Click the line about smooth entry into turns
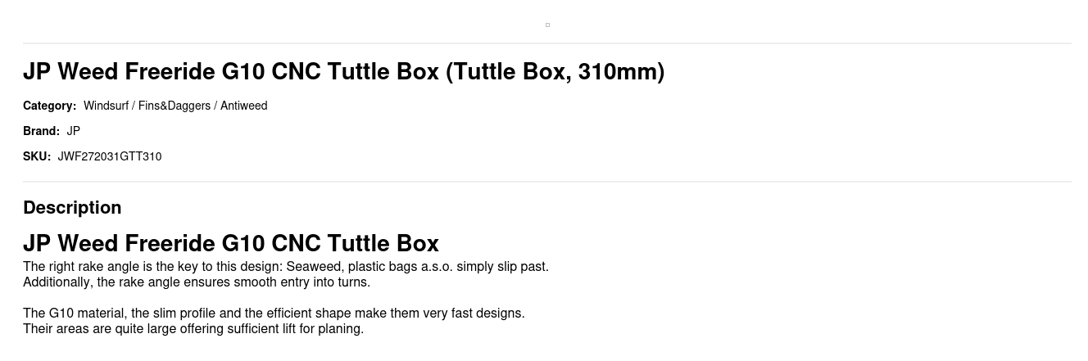Image resolution: width=1088 pixels, height=361 pixels. point(197,282)
